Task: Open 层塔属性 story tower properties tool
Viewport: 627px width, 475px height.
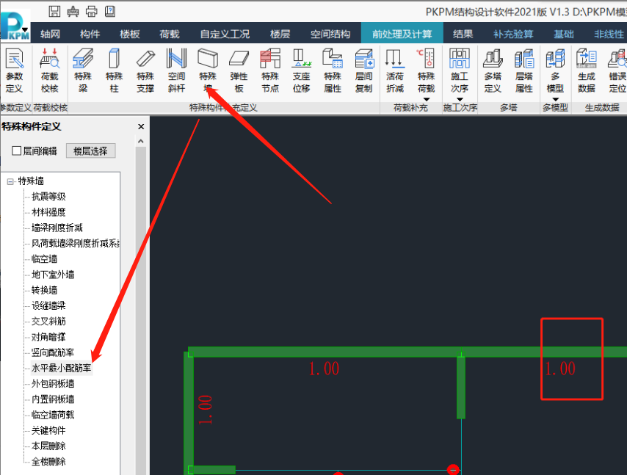Action: pyautogui.click(x=523, y=70)
